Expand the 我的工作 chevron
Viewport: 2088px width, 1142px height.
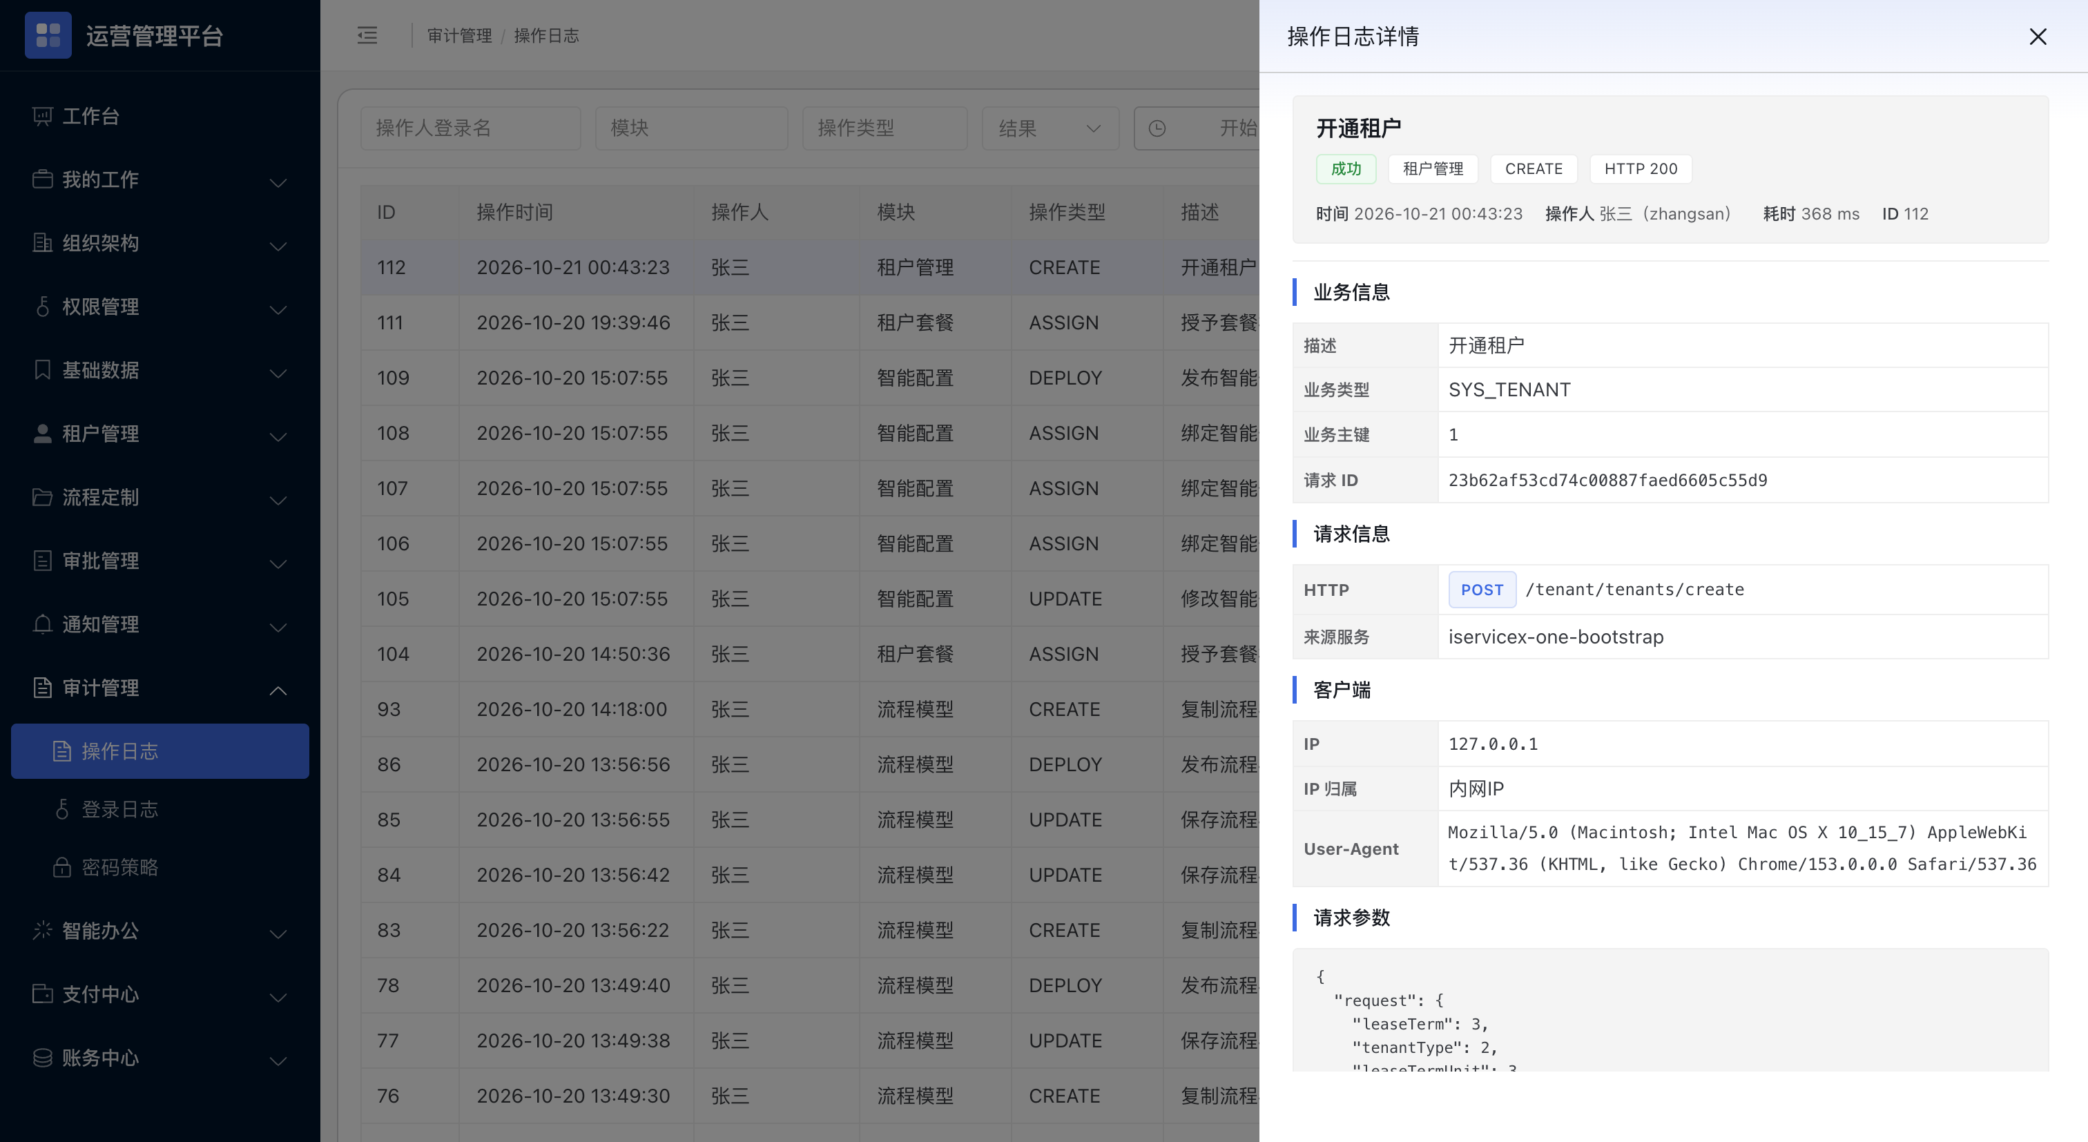pos(278,182)
